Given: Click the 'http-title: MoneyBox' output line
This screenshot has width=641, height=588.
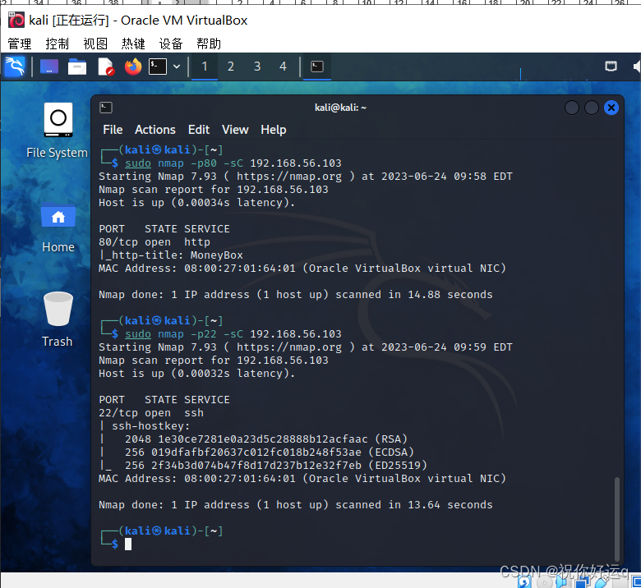Looking at the screenshot, I should click(171, 255).
